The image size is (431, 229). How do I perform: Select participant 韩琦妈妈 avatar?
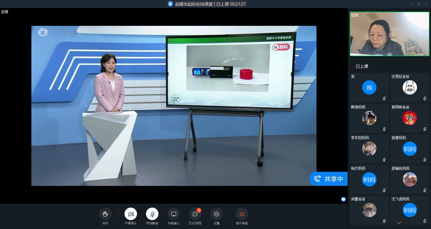(x=369, y=118)
